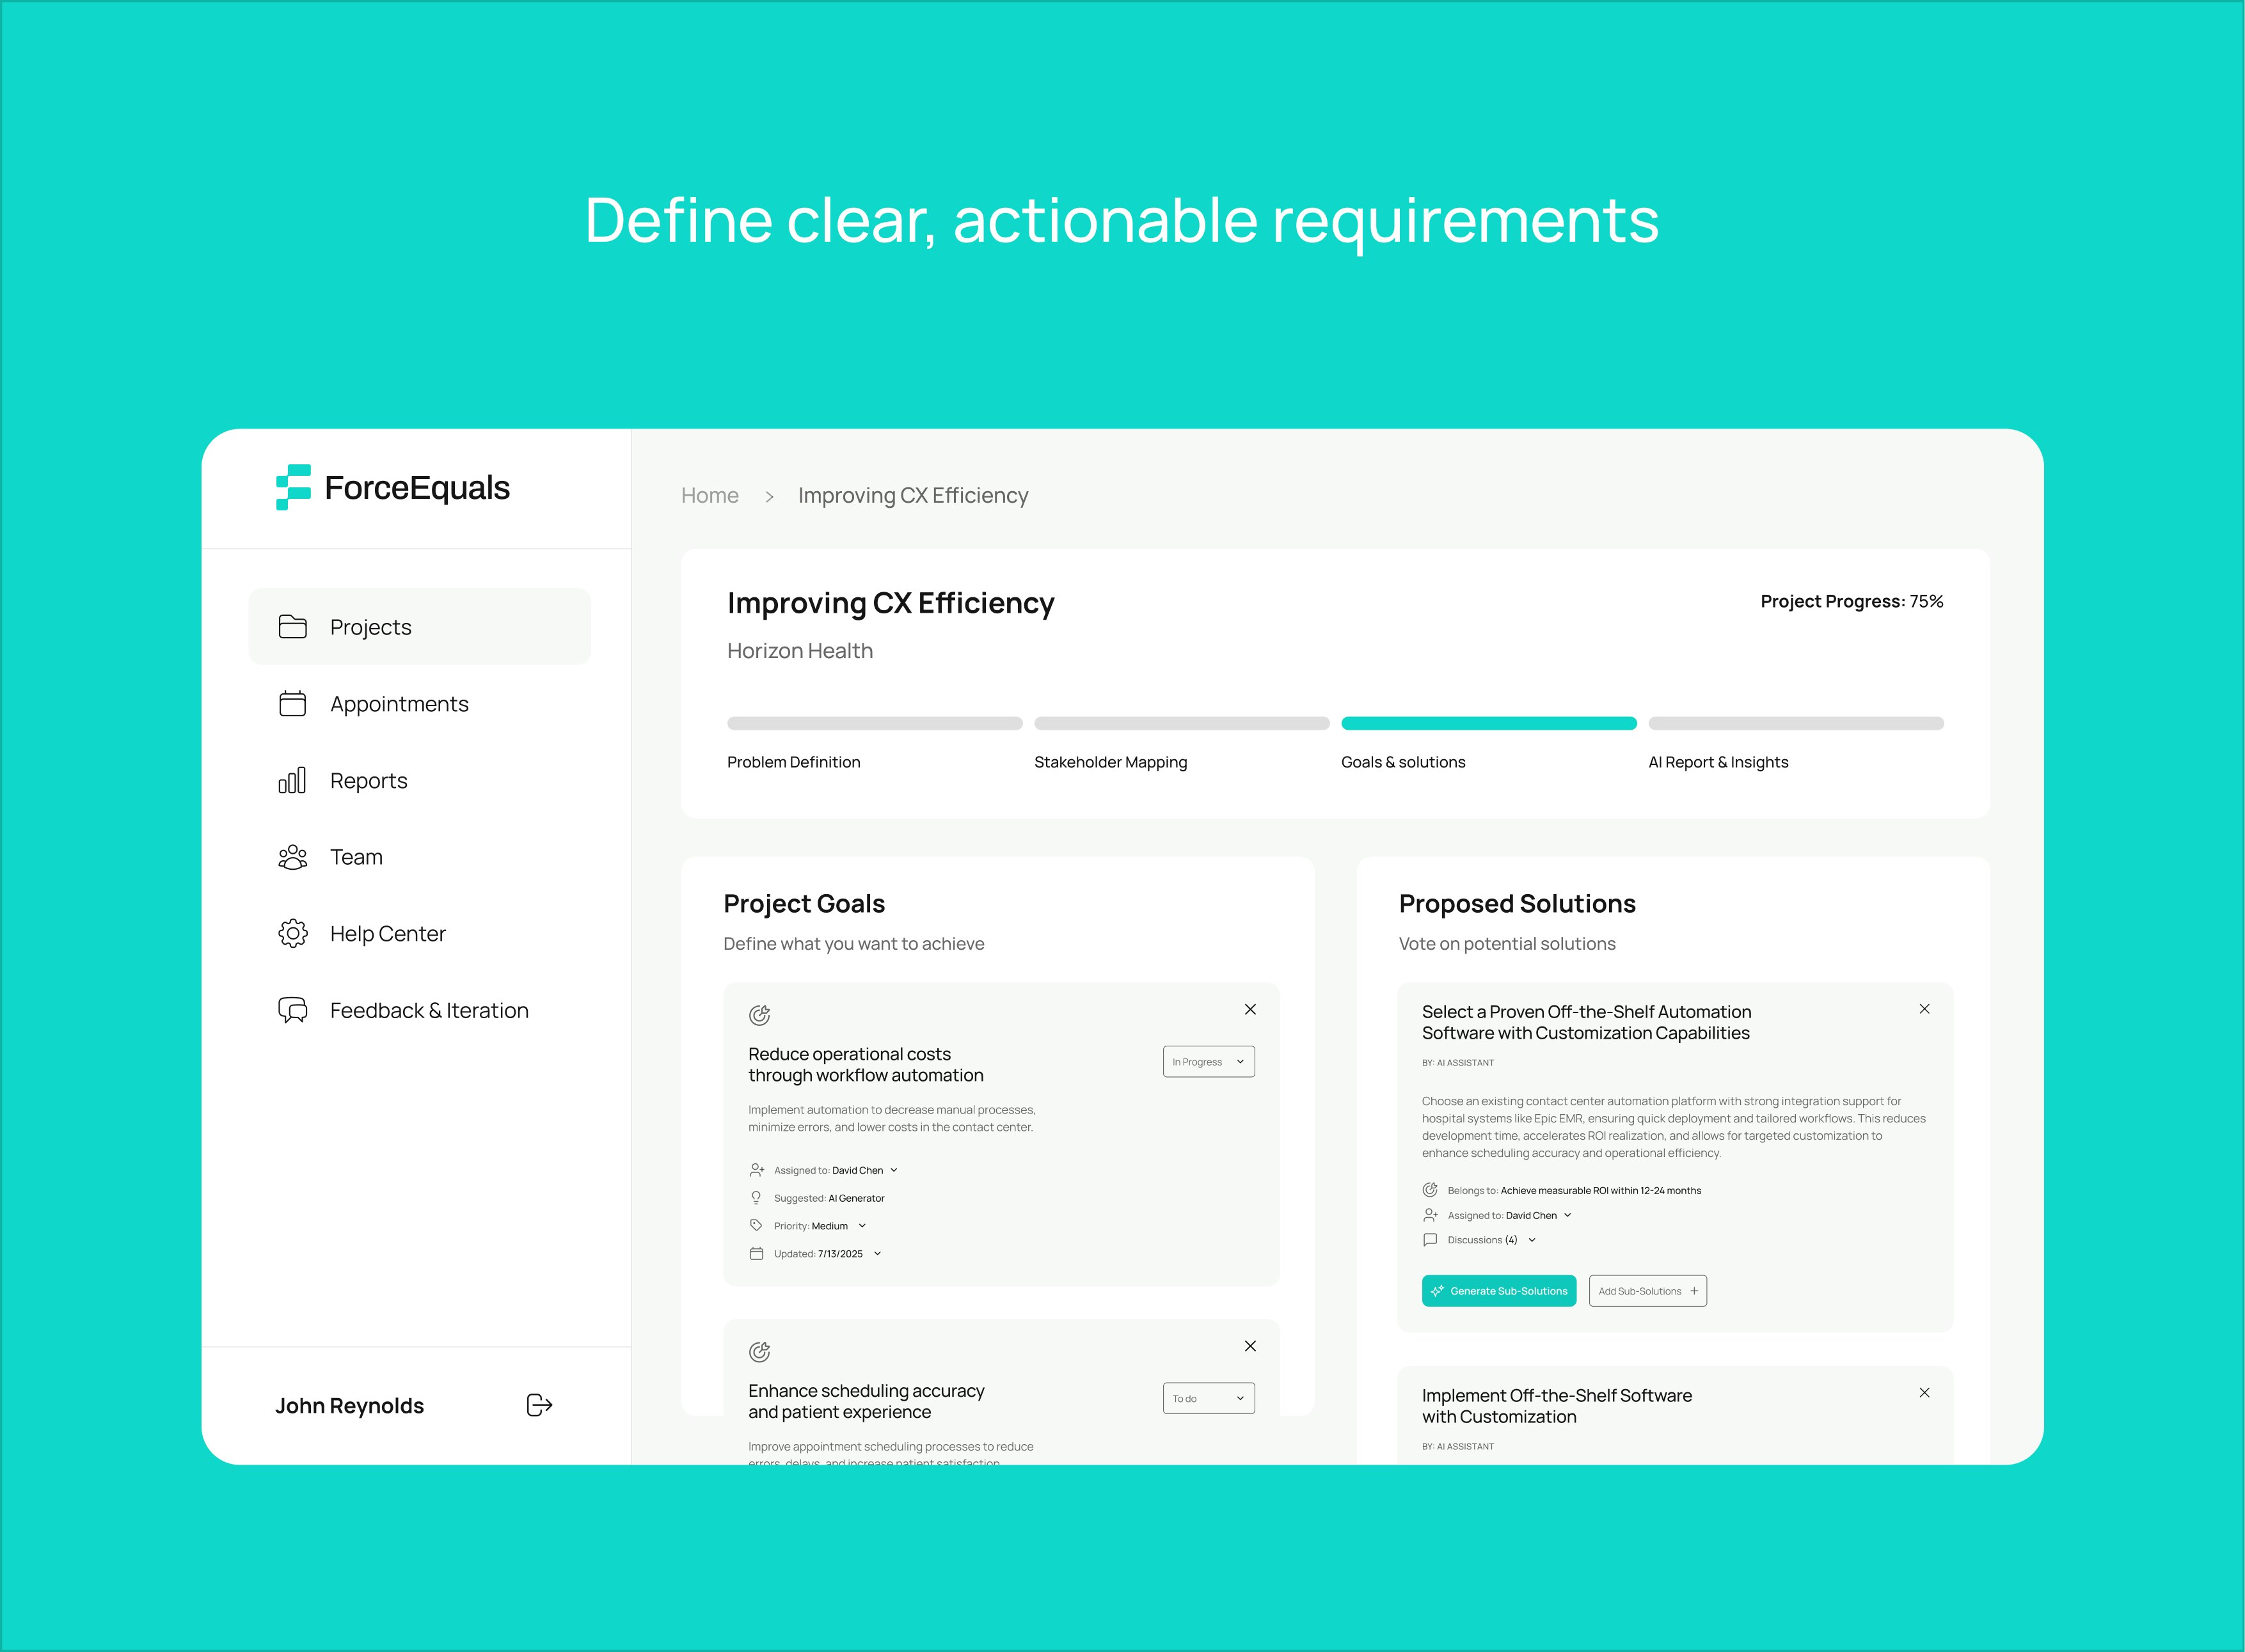Open the In Progress status dropdown

[1209, 1062]
